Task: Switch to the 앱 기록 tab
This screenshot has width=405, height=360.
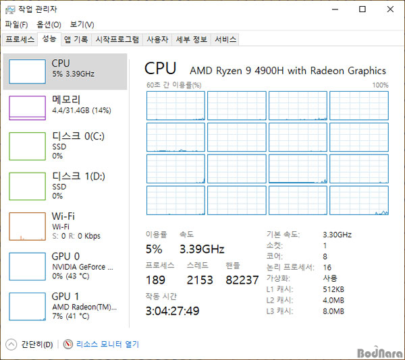Action: [76, 40]
